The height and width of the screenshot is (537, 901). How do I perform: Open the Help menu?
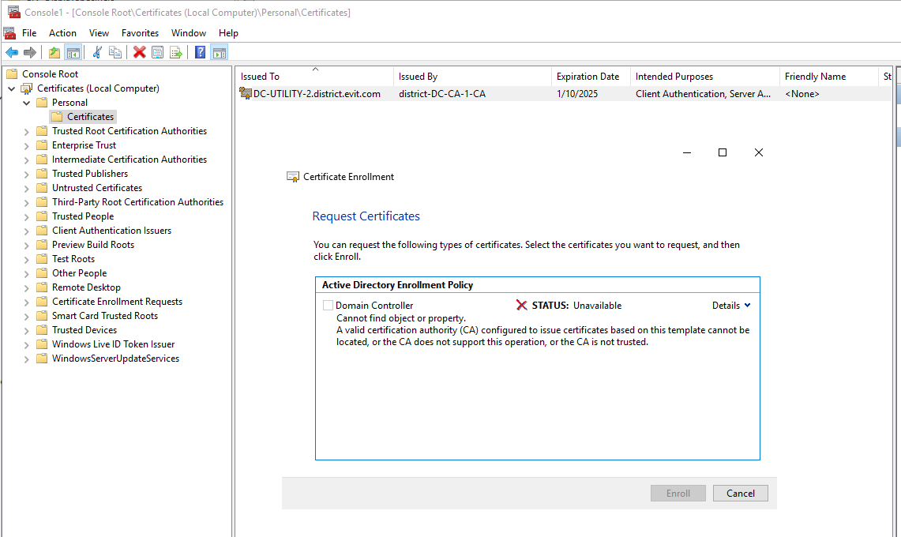[x=228, y=32]
